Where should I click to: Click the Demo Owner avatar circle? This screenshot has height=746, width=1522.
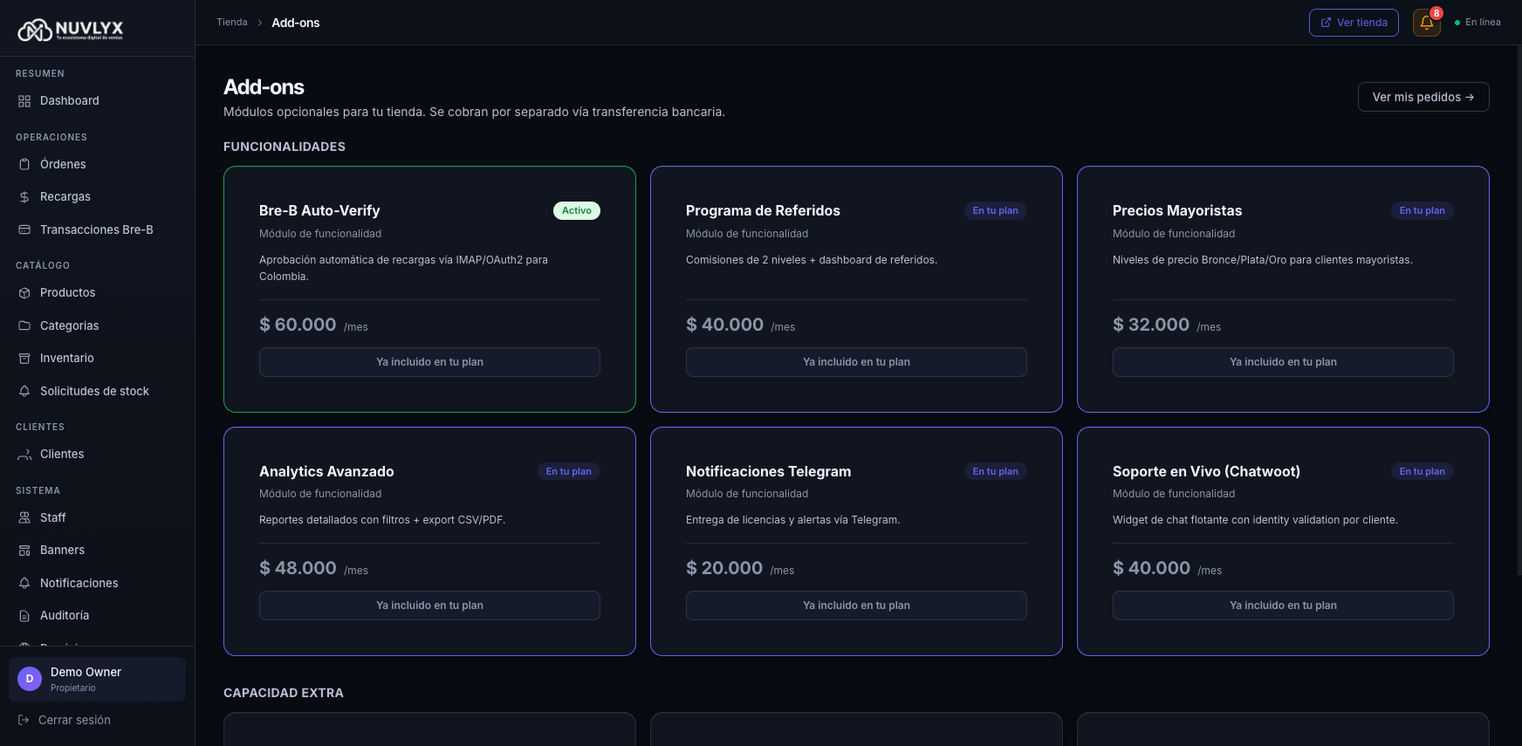click(30, 679)
